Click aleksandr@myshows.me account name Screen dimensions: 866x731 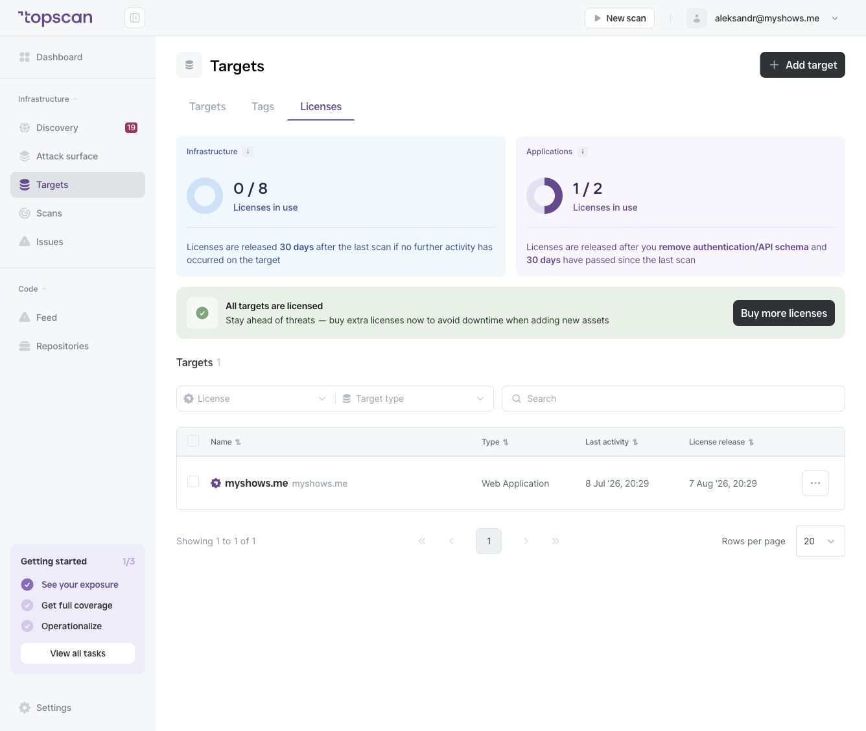tap(767, 18)
